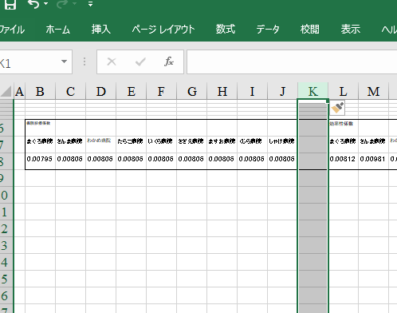Switch to the ホーム tab
Image resolution: width=397 pixels, height=313 pixels.
click(57, 30)
